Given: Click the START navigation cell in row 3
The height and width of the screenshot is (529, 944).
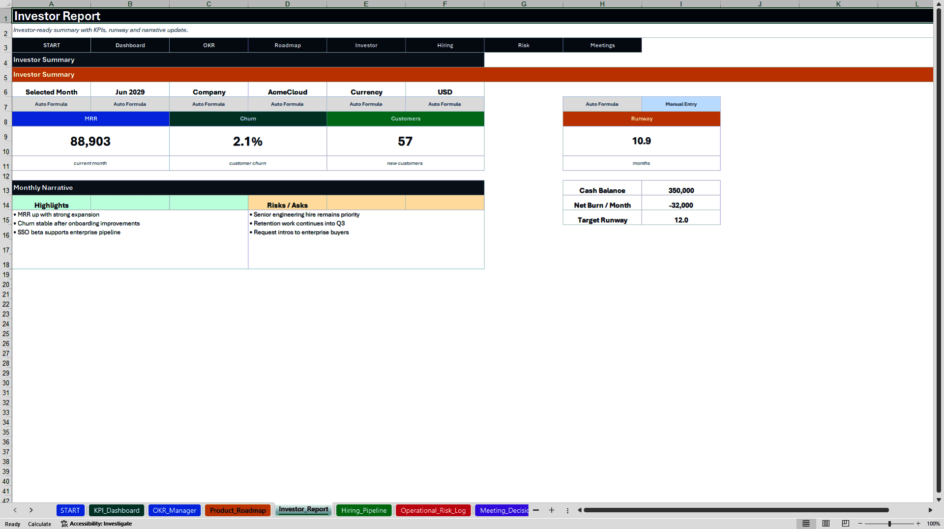Looking at the screenshot, I should pyautogui.click(x=52, y=45).
